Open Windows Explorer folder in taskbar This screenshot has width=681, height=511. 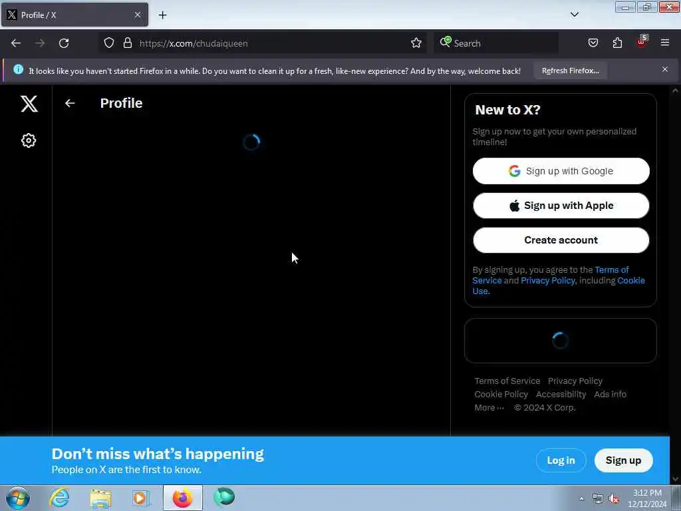[x=101, y=498]
